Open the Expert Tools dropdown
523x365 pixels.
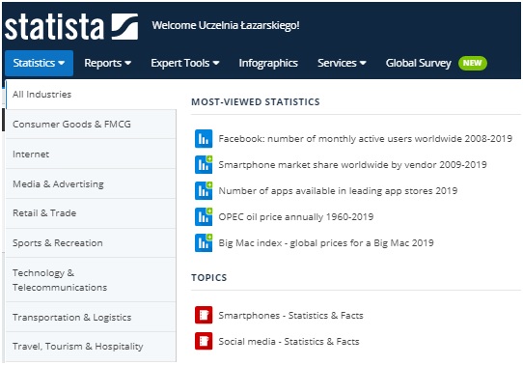point(185,63)
